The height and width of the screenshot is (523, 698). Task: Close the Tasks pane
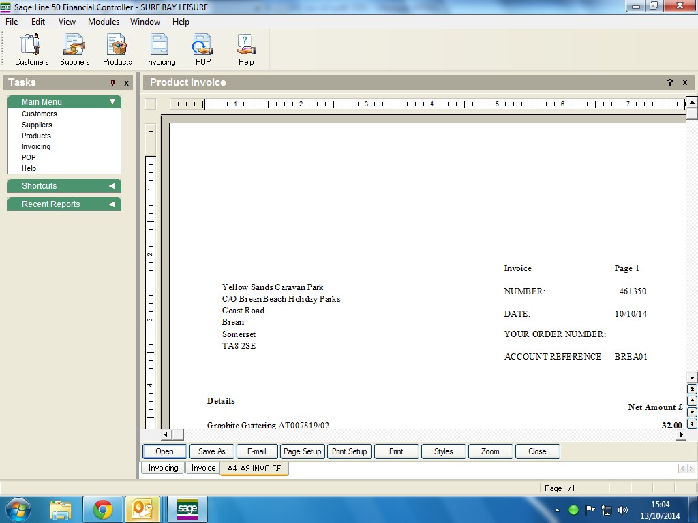pos(126,82)
